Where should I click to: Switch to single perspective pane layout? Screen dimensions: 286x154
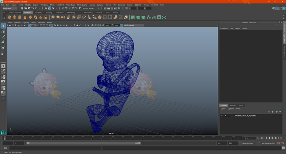coord(3,66)
